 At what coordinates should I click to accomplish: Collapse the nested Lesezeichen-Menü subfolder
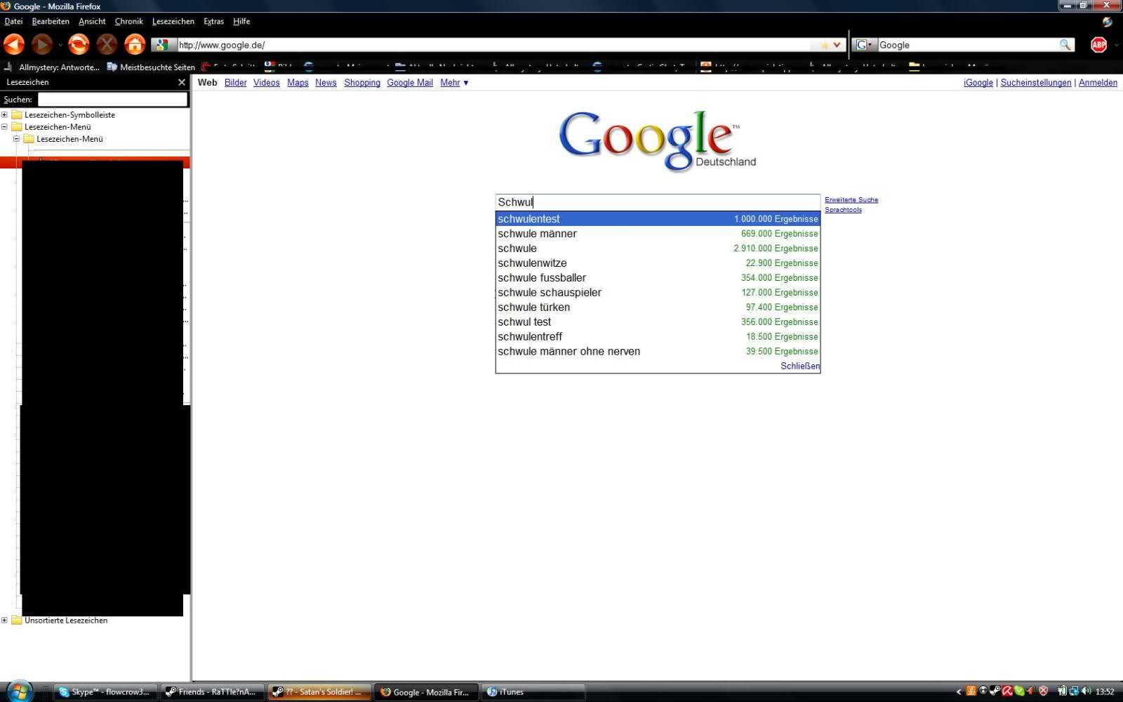[16, 138]
